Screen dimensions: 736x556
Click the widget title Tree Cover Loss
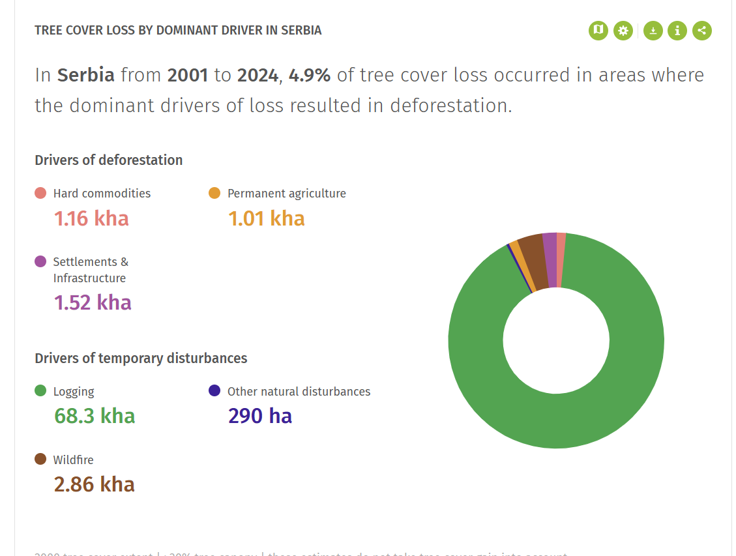click(x=178, y=31)
